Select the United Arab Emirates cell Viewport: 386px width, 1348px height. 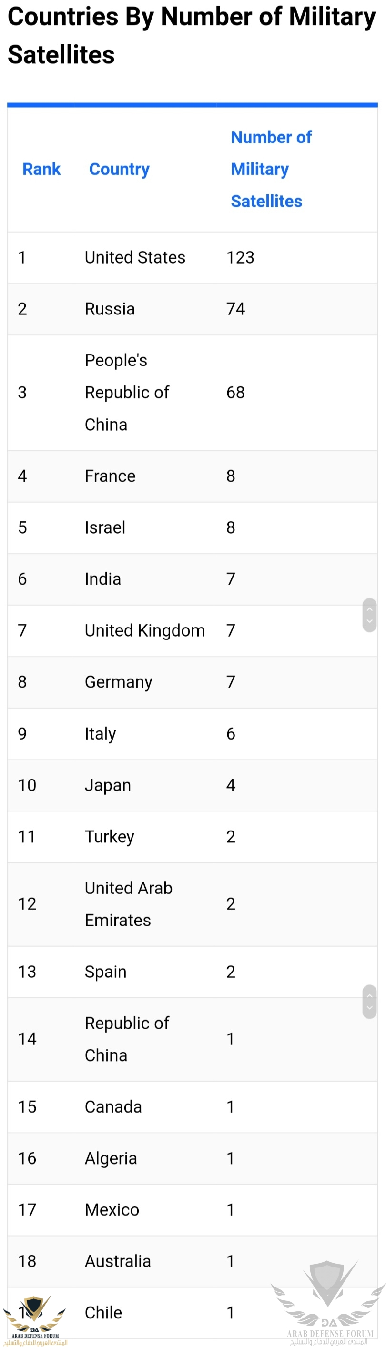point(129,904)
